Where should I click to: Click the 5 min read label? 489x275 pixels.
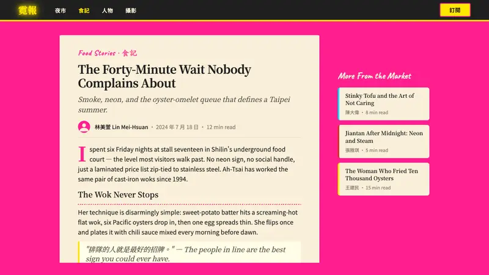coord(377,150)
